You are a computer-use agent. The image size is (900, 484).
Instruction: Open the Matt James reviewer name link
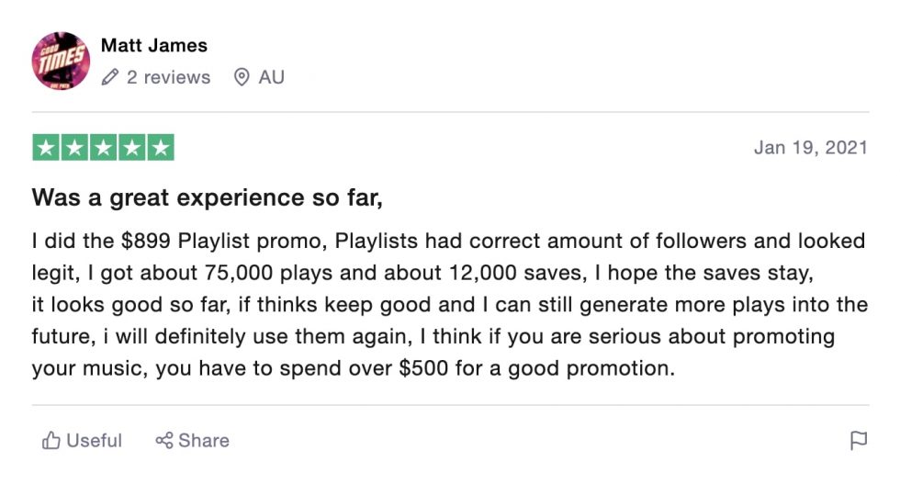pyautogui.click(x=154, y=45)
